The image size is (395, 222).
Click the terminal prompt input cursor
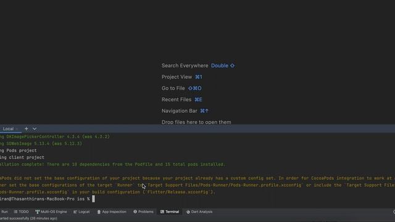[93, 199]
